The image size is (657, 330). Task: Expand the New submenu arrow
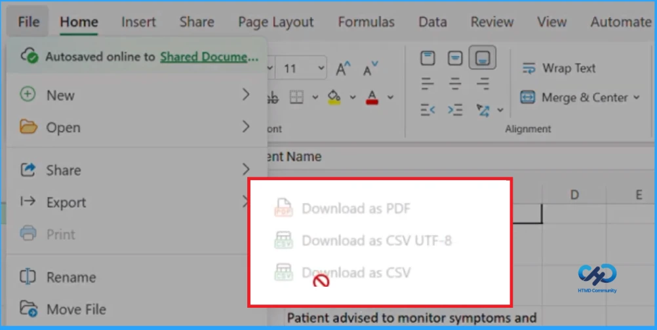[246, 94]
